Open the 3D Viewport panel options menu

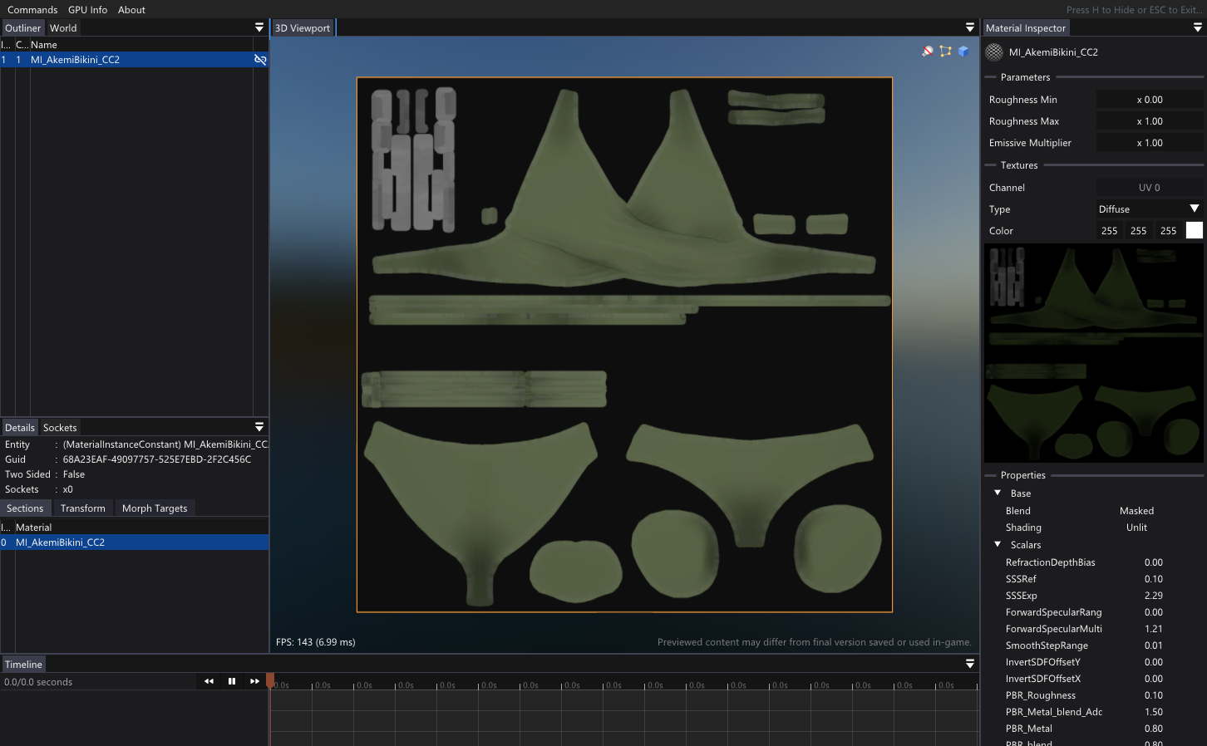click(x=970, y=27)
